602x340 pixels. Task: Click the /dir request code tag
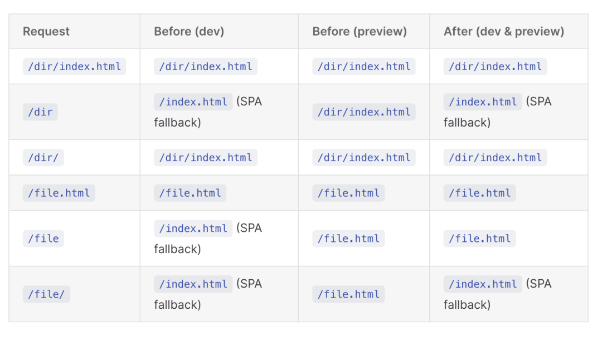[x=40, y=112]
